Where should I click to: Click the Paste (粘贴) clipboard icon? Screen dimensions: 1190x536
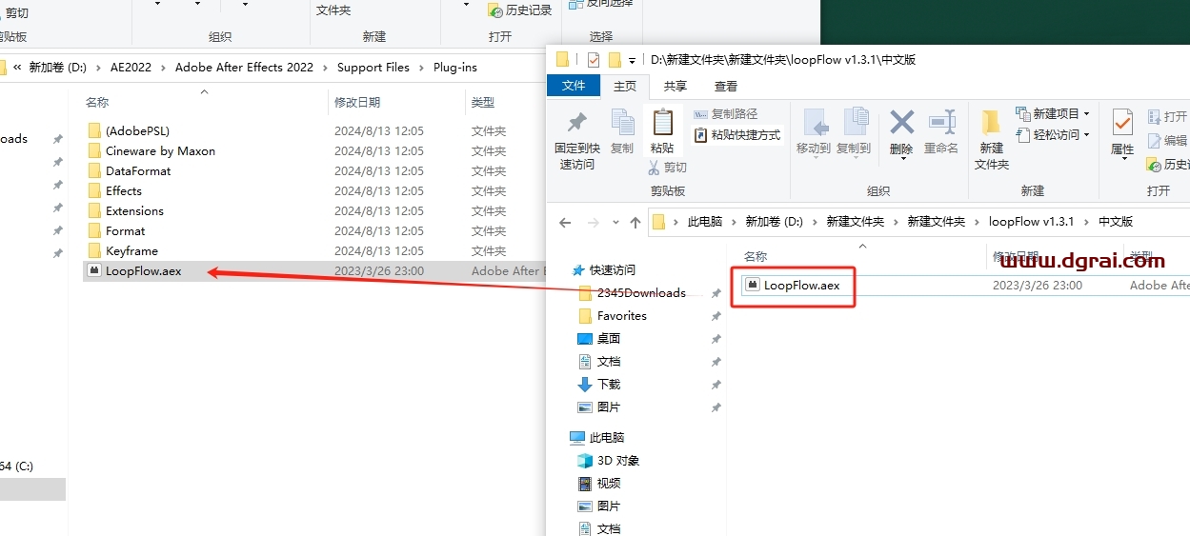662,123
